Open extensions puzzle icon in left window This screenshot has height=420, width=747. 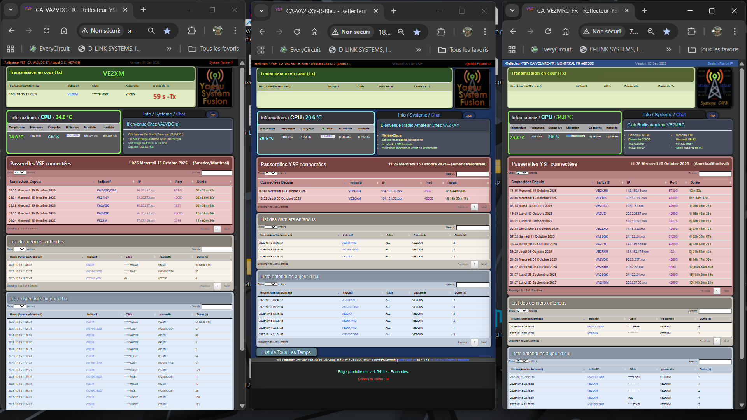click(x=192, y=31)
